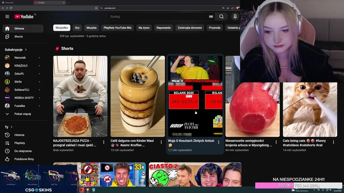
Task: Open the YouTube hamburger guide menu
Action: point(7,17)
